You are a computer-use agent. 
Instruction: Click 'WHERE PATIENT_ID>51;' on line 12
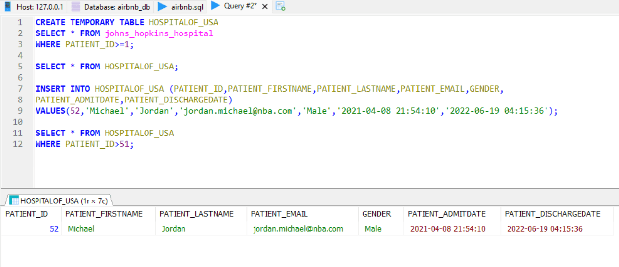tap(85, 144)
